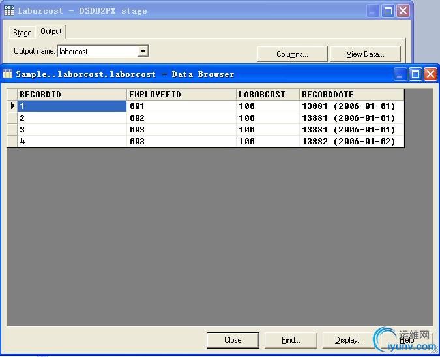Close the Data Browser window with X
The width and height of the screenshot is (440, 357).
pos(430,74)
